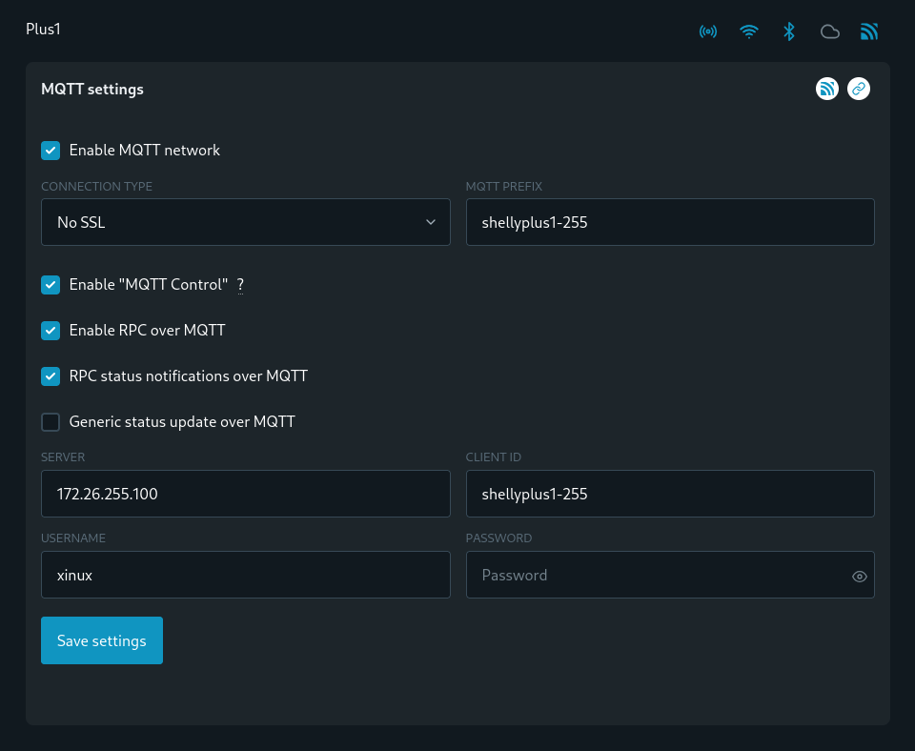Uncheck RPC status notifications over MQTT
The width and height of the screenshot is (915, 751).
51,376
